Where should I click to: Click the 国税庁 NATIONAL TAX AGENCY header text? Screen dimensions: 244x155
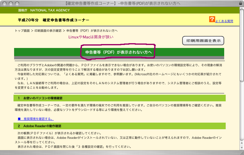click(44, 10)
